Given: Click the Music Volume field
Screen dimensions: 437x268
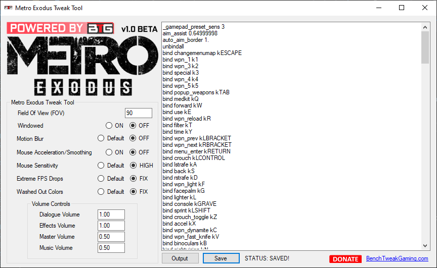Looking at the screenshot, I should coord(111,248).
